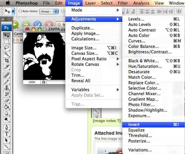Select the Type tool

tap(7, 134)
